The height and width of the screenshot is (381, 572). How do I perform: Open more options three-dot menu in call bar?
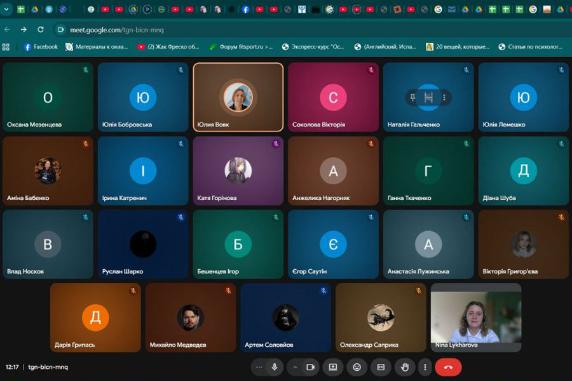pyautogui.click(x=425, y=367)
